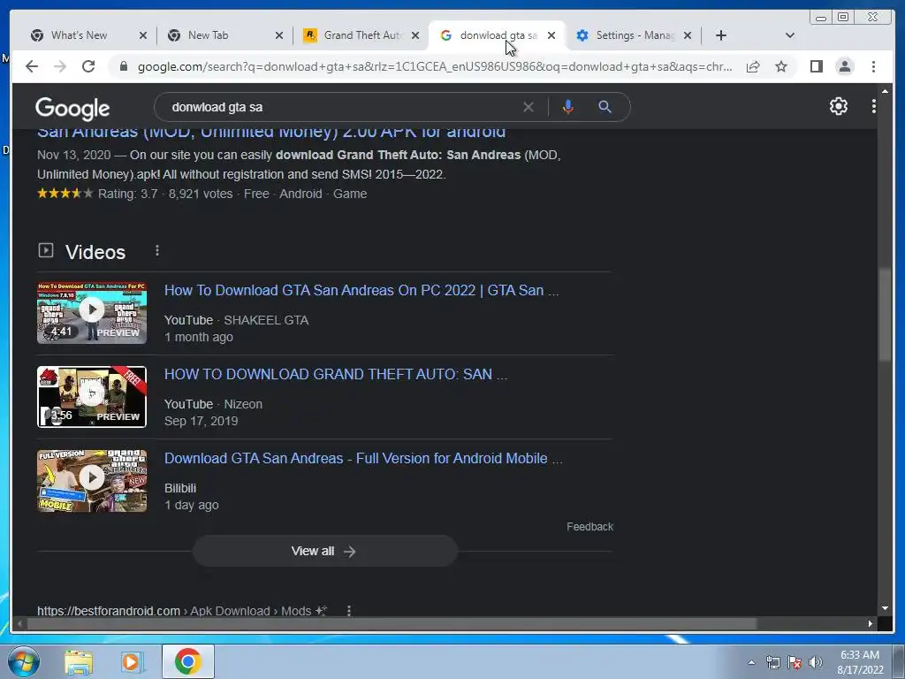
Task: Switch to the What's New tab
Action: (x=79, y=35)
